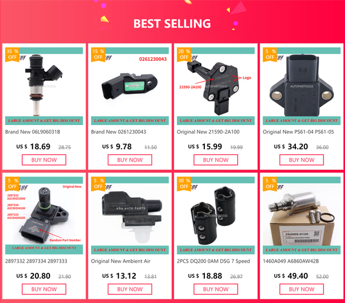Open the green-label 0261230043 sensor image
345x303 pixels.
click(130, 85)
